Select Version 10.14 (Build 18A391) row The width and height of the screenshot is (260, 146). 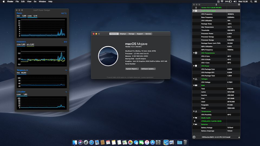coord(216,8)
